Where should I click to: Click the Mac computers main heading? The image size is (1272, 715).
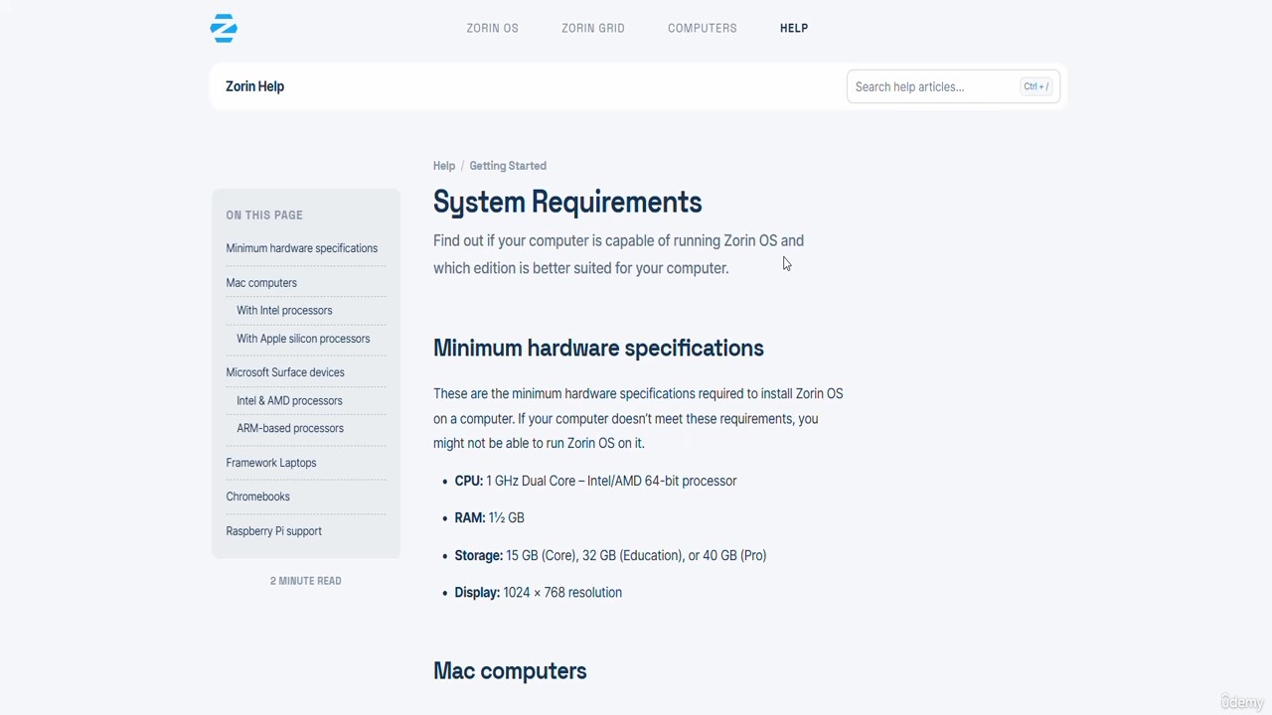[510, 671]
